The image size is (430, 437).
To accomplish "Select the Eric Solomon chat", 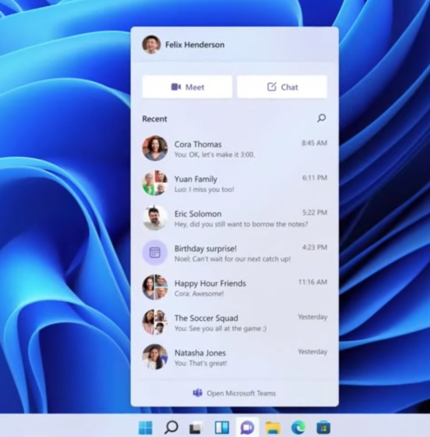I will [234, 218].
